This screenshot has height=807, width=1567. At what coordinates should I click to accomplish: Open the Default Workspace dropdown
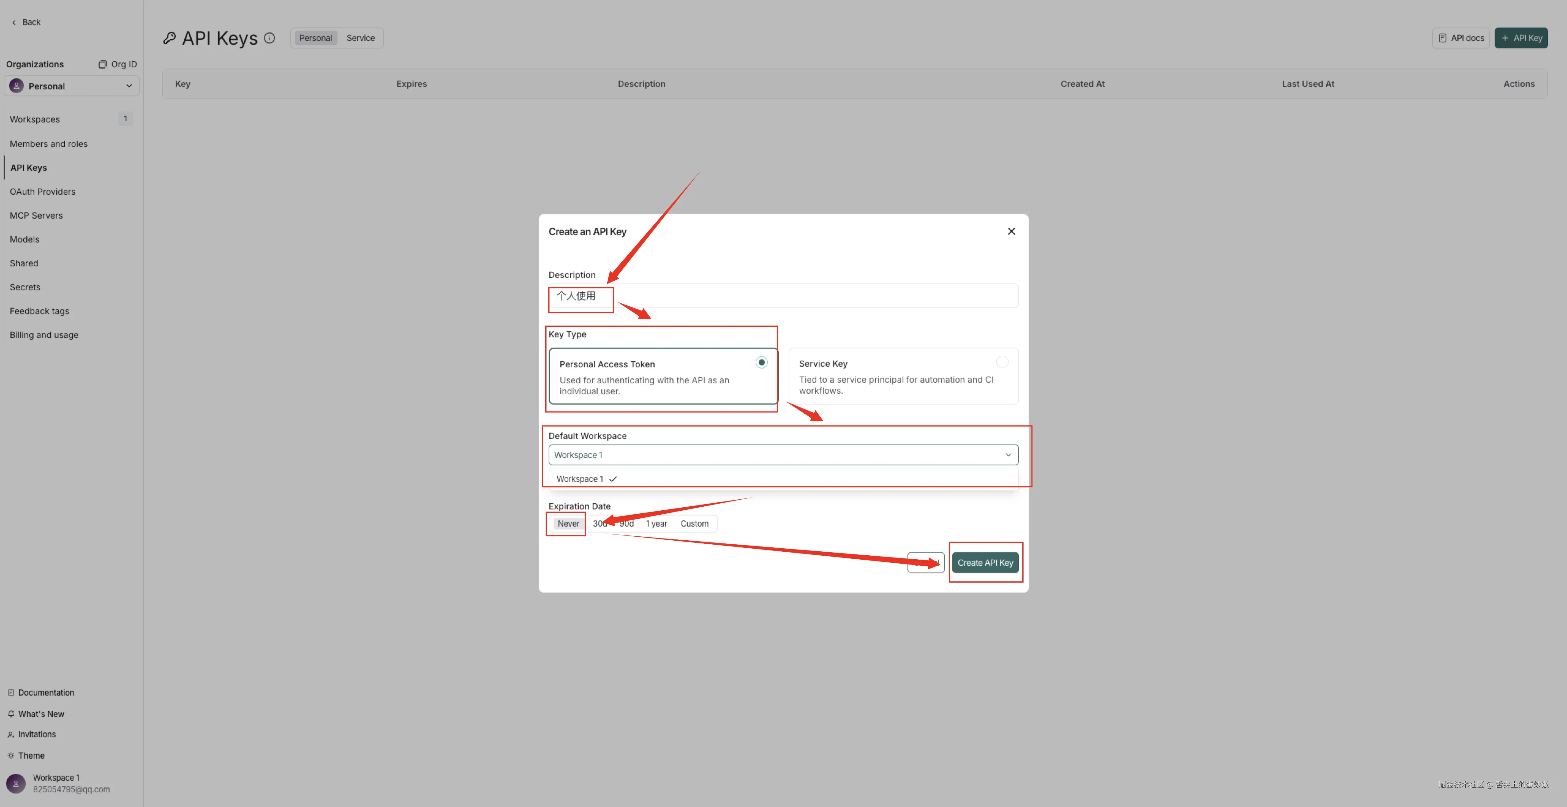(x=783, y=455)
